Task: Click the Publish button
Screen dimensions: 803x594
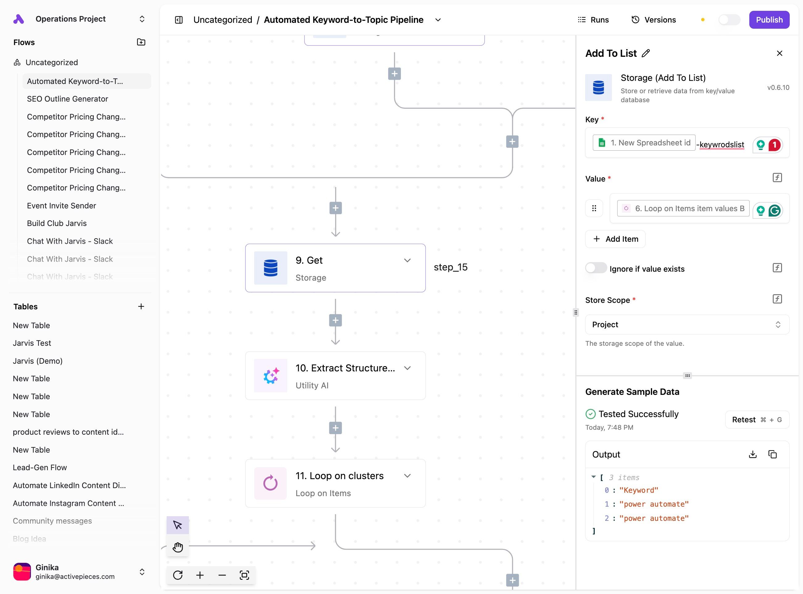Action: [769, 20]
